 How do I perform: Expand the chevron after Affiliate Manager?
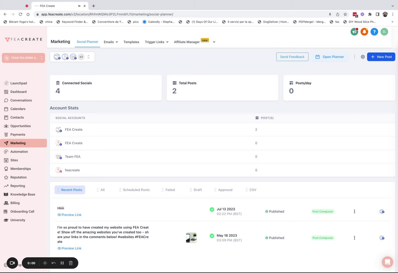pos(214,42)
